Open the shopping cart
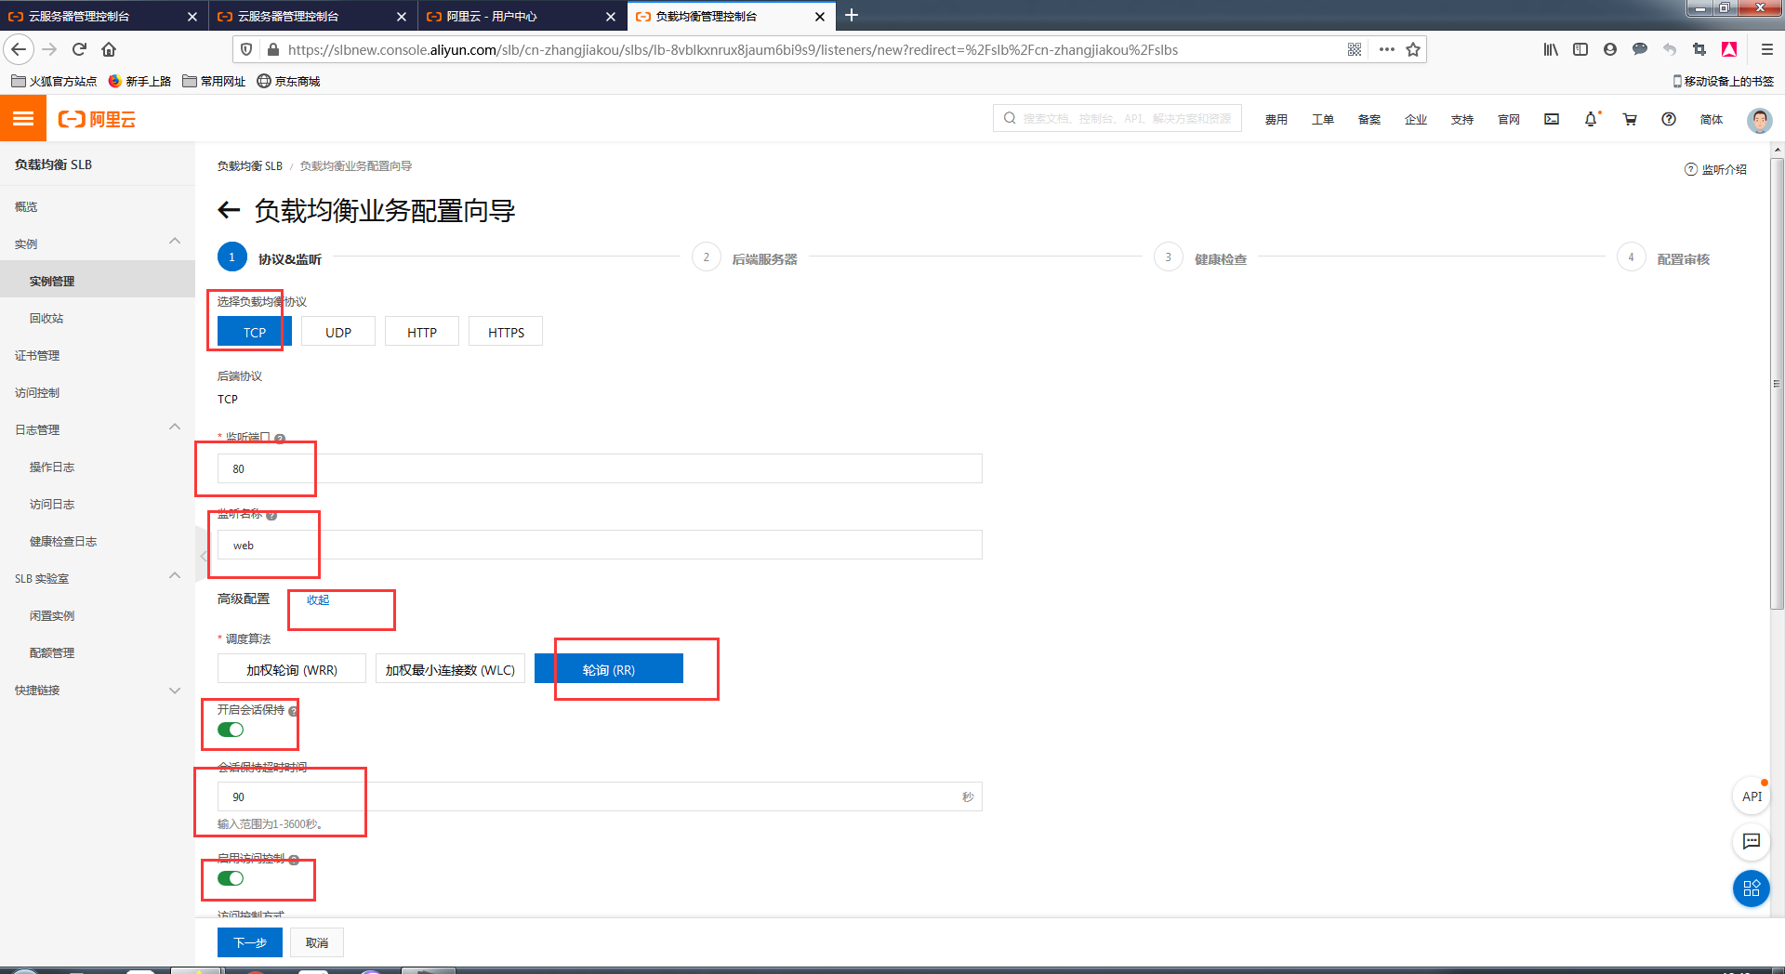This screenshot has width=1785, height=974. (1630, 119)
